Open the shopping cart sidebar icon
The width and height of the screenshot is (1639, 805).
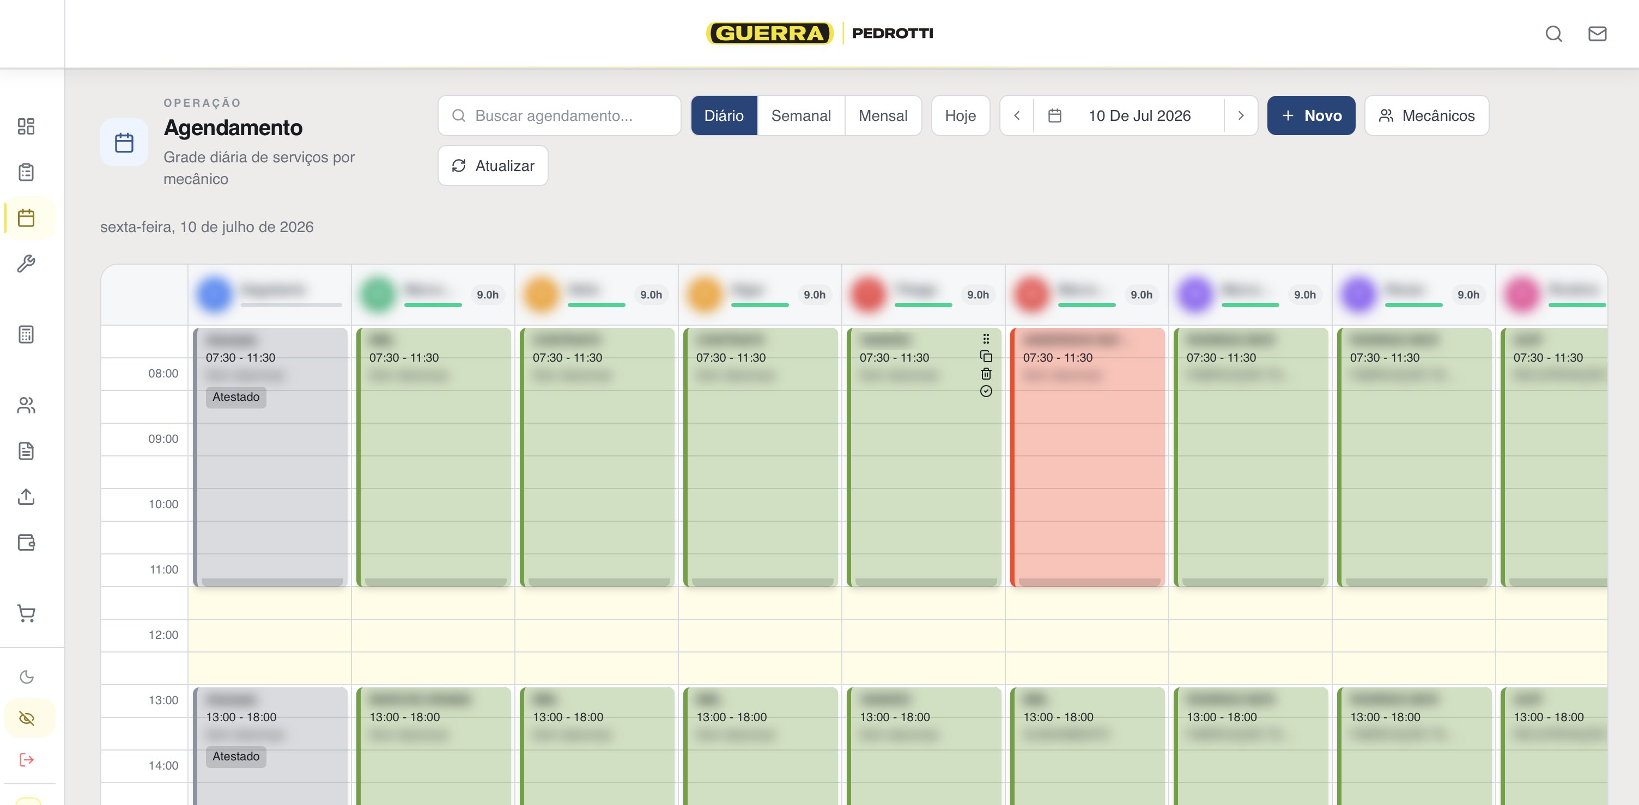click(x=26, y=614)
